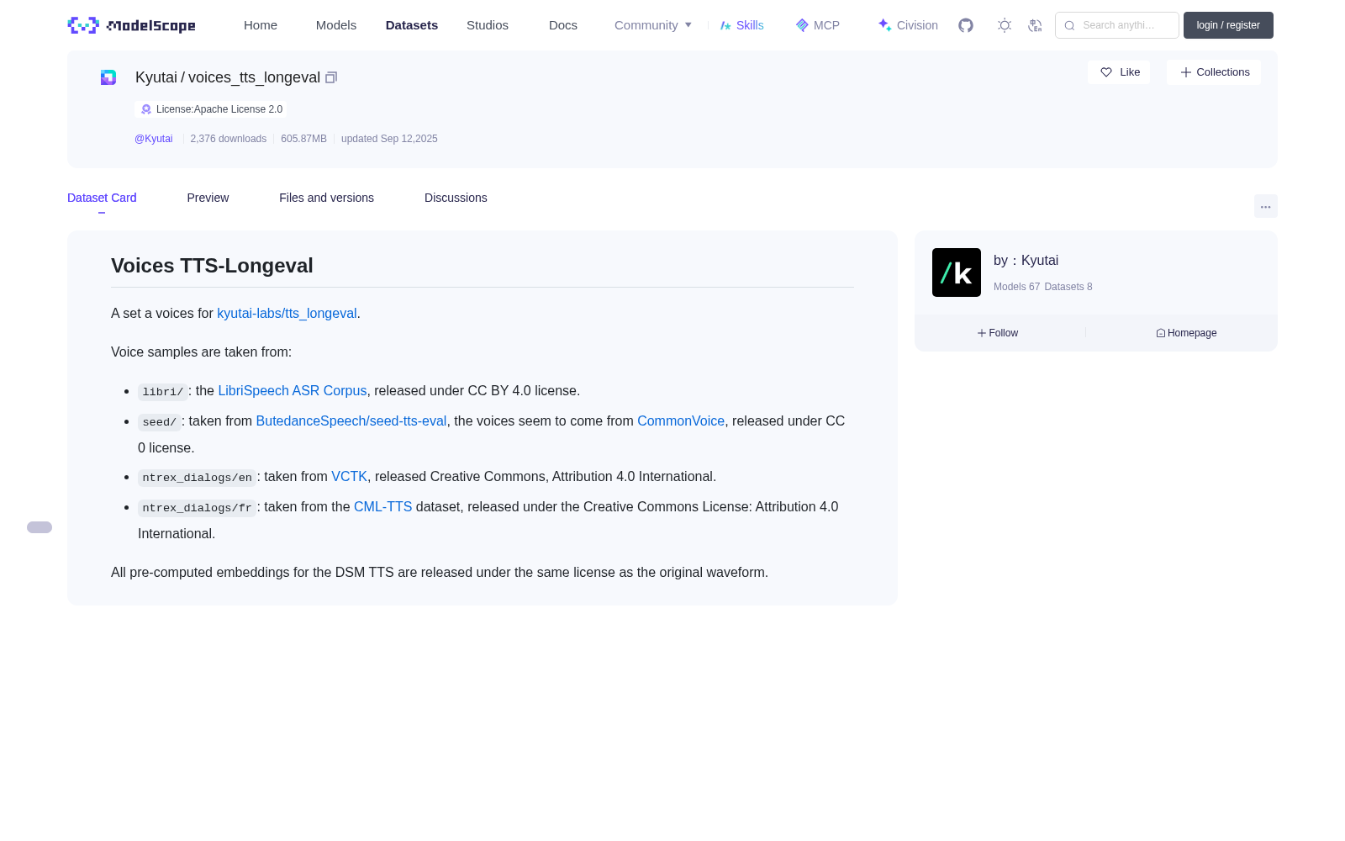Click the seed/ code label
This screenshot has height=841, width=1345.
[x=160, y=422]
